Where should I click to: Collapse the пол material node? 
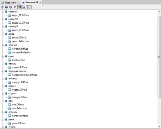(x=2, y=101)
